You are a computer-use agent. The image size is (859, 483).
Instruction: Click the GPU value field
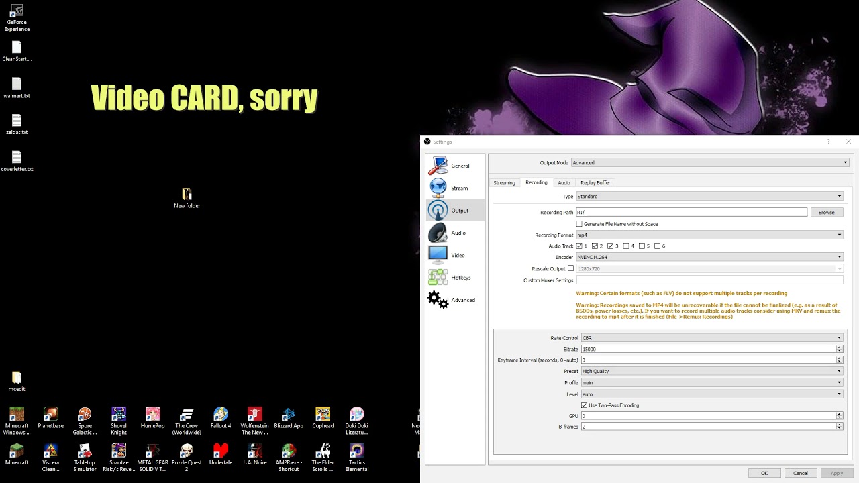click(711, 416)
